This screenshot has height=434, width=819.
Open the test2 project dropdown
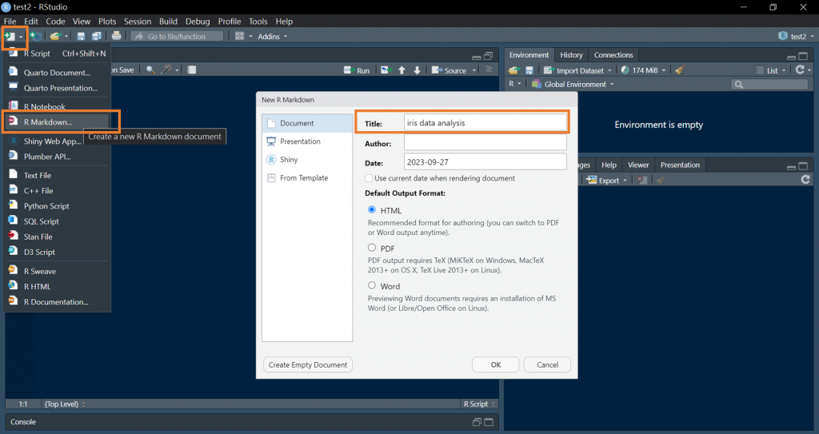click(796, 36)
